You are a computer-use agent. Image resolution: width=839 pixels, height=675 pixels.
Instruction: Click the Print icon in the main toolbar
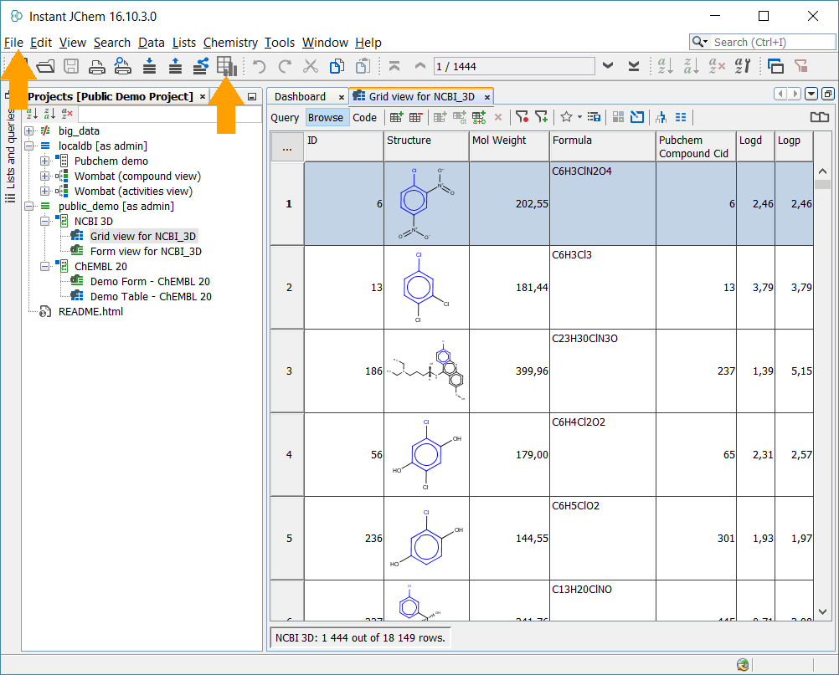pyautogui.click(x=98, y=66)
